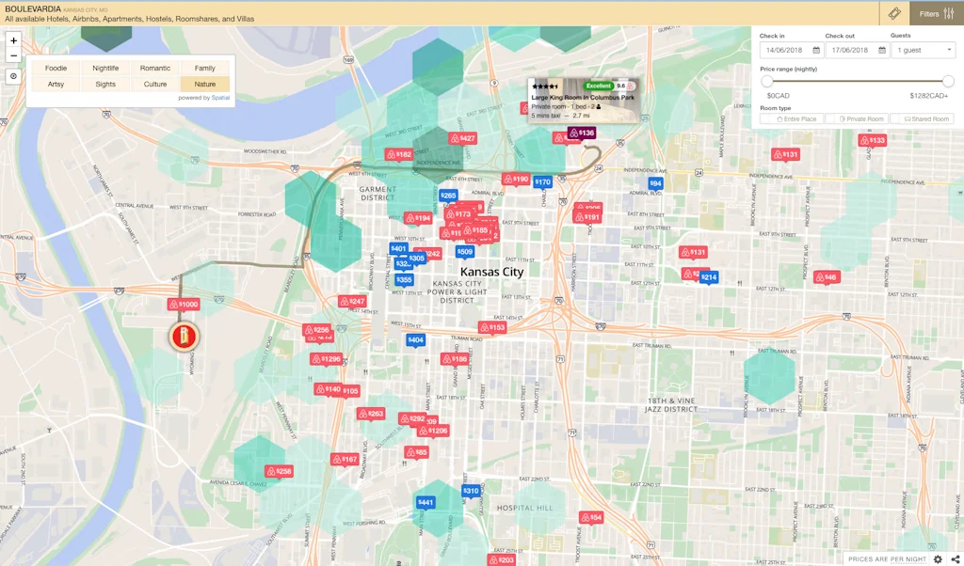Viewport: 964px width, 566px height.
Task: Follow the Spatial link
Action: coord(220,98)
